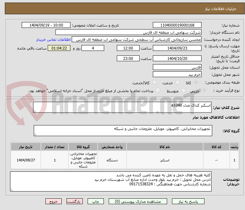Click the deadline time field 12:00
Screen dimensions: 245x210
point(128,48)
